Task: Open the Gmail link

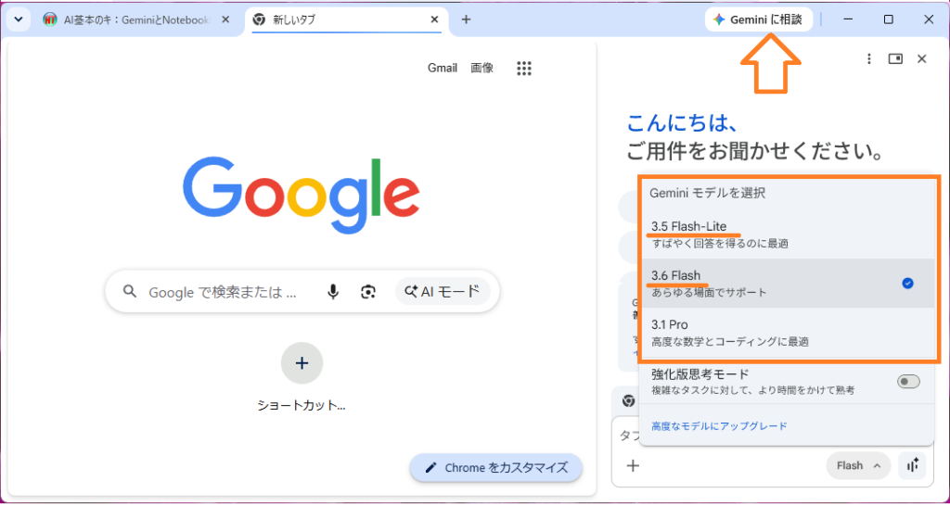Action: [x=443, y=68]
